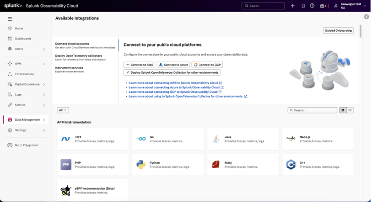Click the C++ logo icon

[x=291, y=164]
